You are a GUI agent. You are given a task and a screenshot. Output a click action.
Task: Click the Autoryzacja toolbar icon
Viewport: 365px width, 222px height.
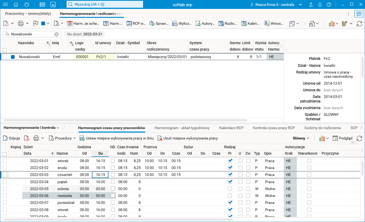tap(198, 24)
